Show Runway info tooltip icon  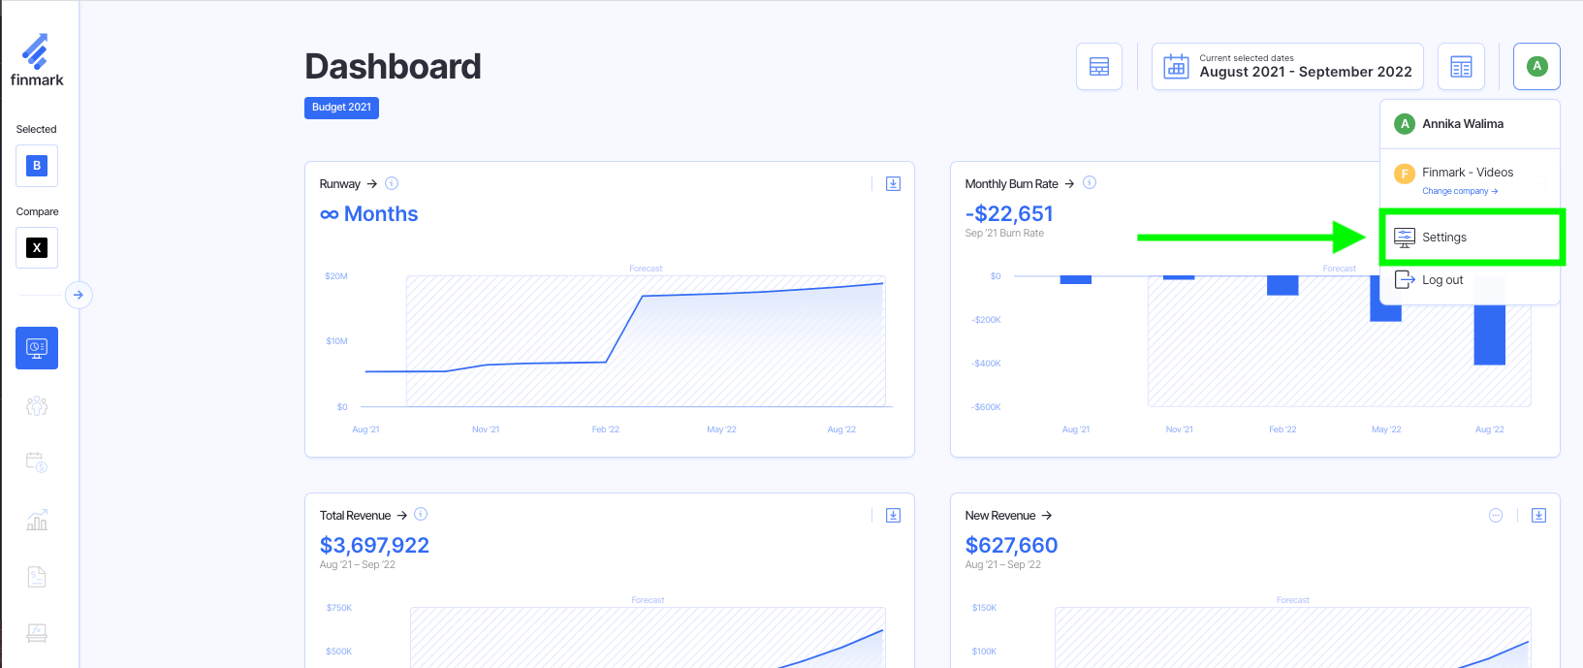[x=392, y=183]
